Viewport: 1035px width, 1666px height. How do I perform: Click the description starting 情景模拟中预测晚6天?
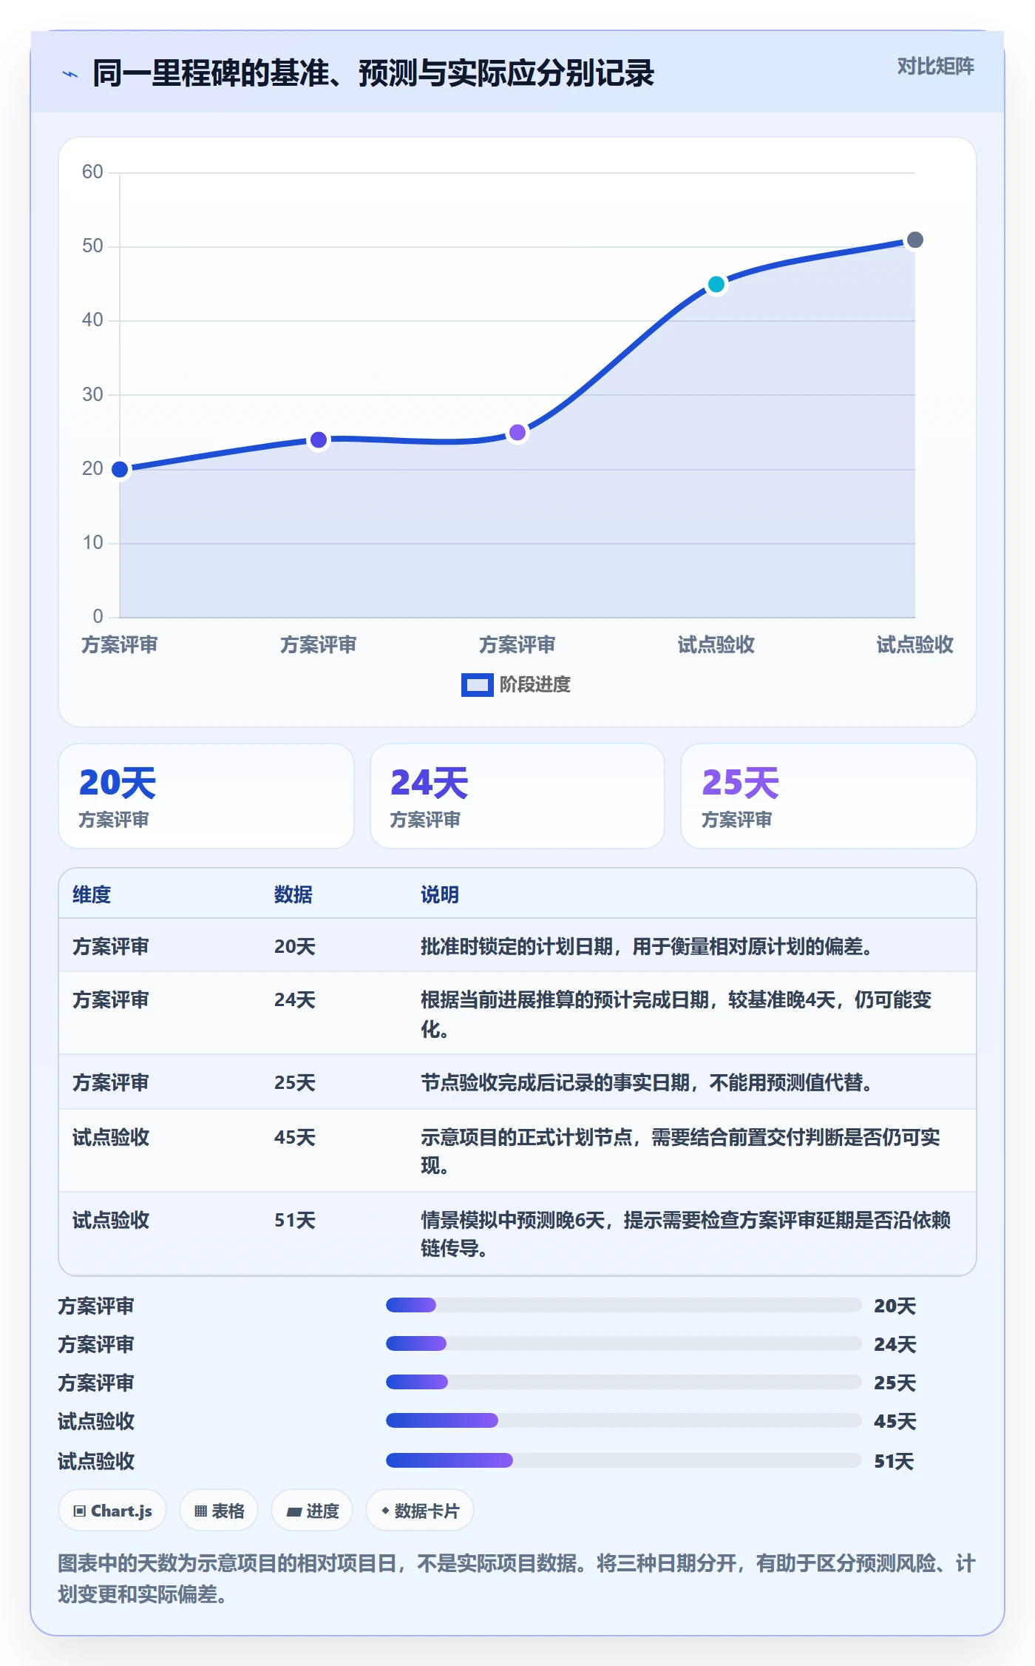tap(686, 1234)
